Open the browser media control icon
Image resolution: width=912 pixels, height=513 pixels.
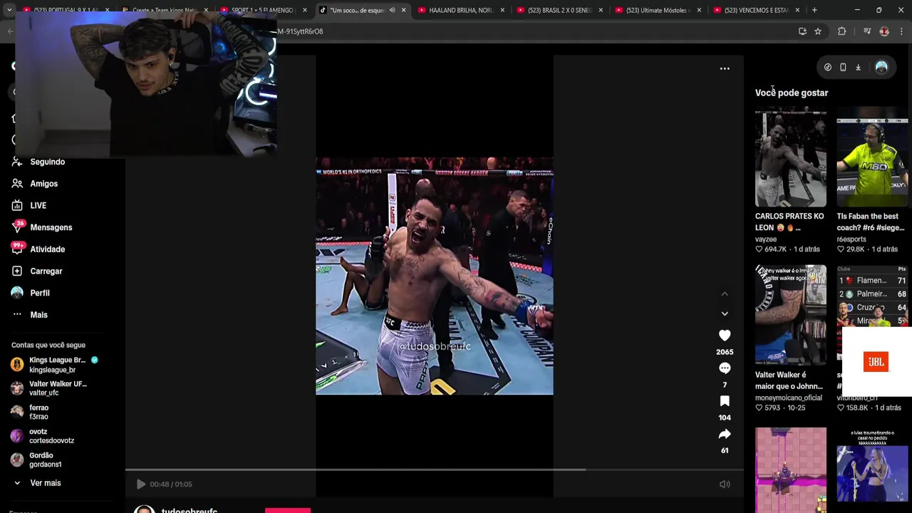[867, 31]
